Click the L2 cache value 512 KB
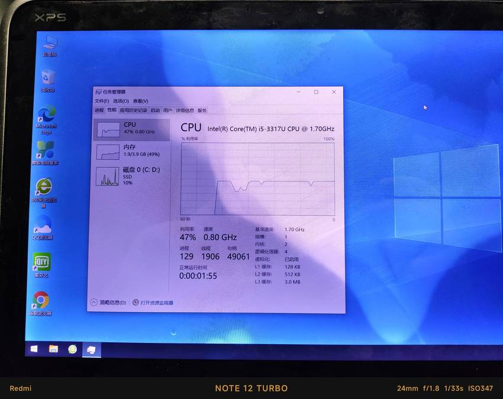Viewport: 503px width, 399px height. [292, 274]
